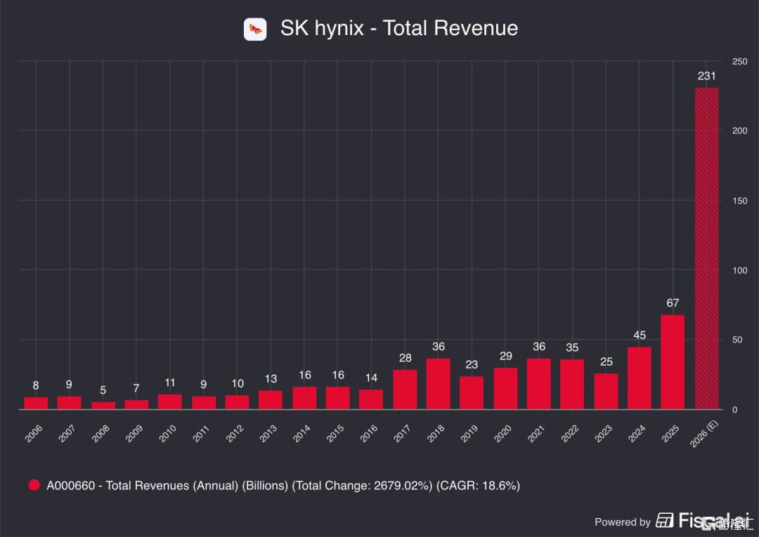The image size is (759, 537).
Task: Click the 8 value label
Action: click(36, 385)
